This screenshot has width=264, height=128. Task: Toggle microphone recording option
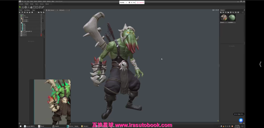tap(132, 3)
